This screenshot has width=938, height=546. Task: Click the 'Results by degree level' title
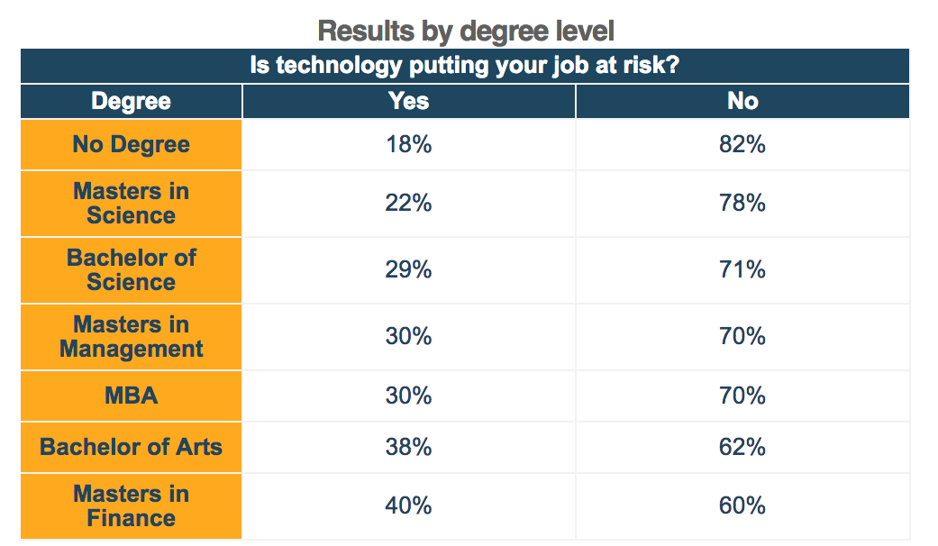tap(466, 32)
